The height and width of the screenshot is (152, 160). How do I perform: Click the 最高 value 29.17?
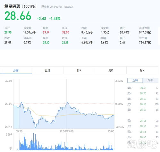[x=46, y=32]
